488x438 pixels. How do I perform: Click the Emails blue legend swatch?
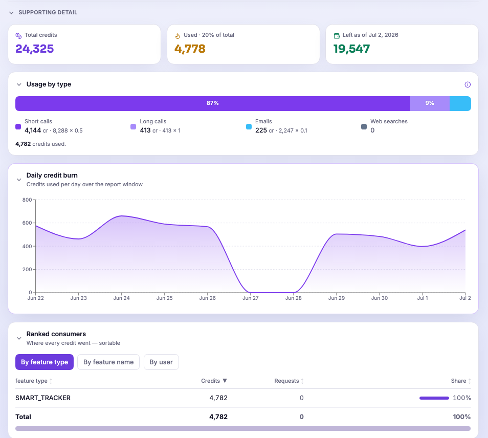click(249, 126)
